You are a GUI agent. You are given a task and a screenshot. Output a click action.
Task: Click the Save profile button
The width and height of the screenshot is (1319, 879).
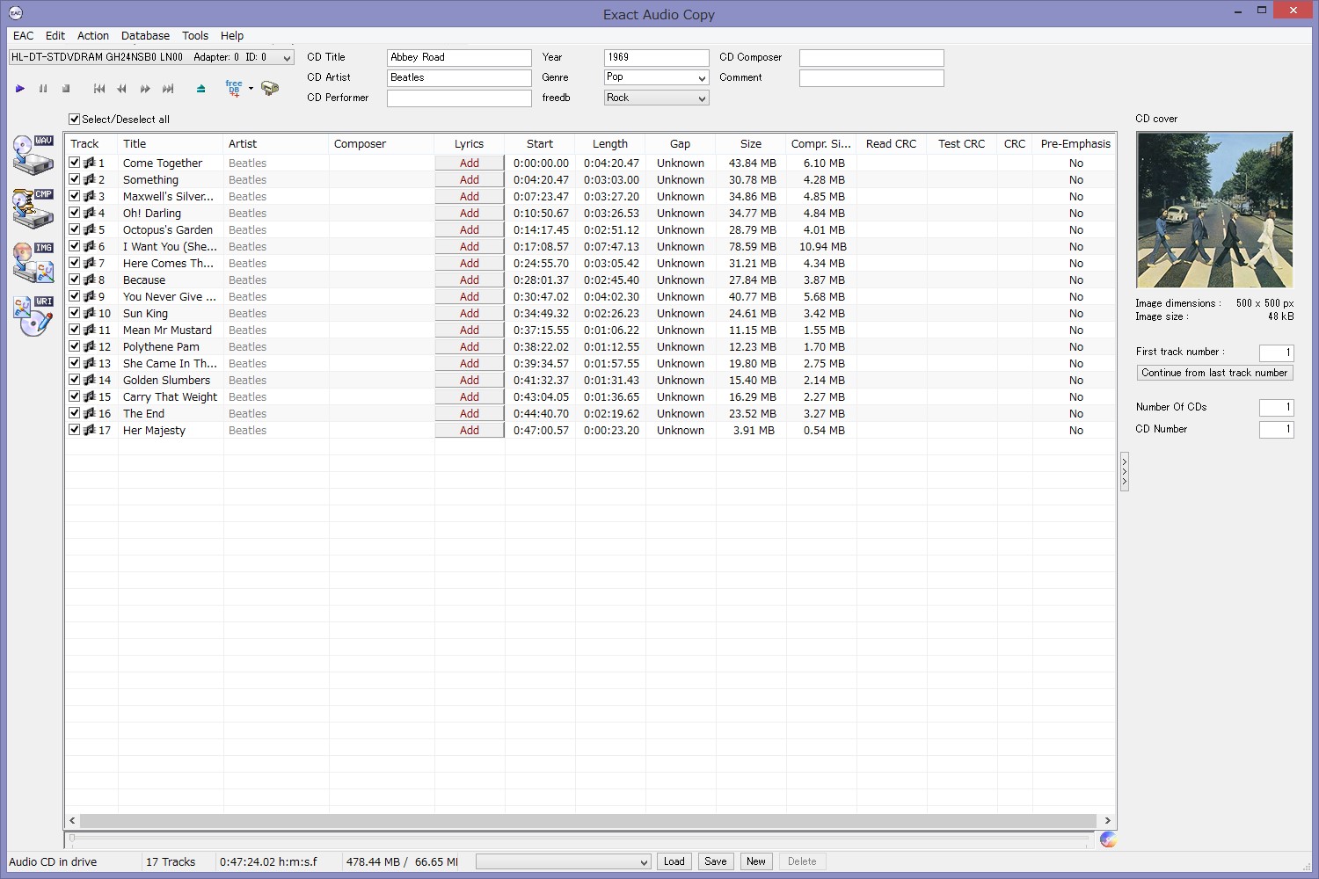716,861
